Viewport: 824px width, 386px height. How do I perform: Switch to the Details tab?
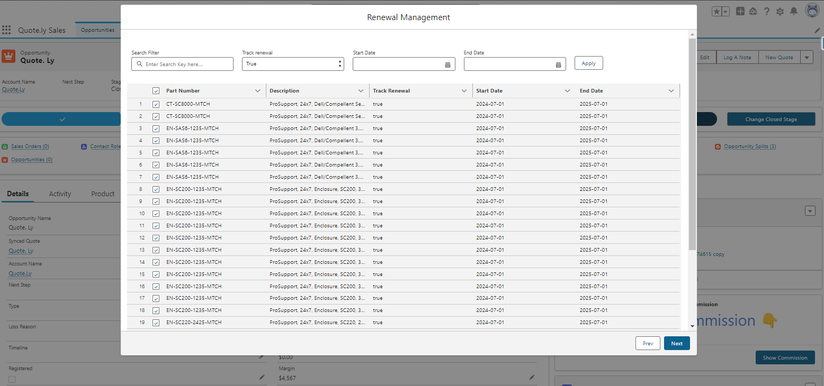click(x=18, y=194)
